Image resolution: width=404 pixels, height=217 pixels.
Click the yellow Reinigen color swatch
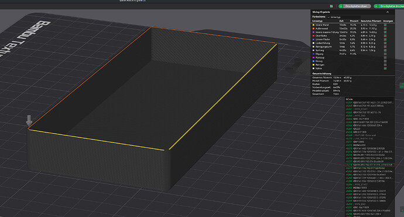(x=313, y=65)
